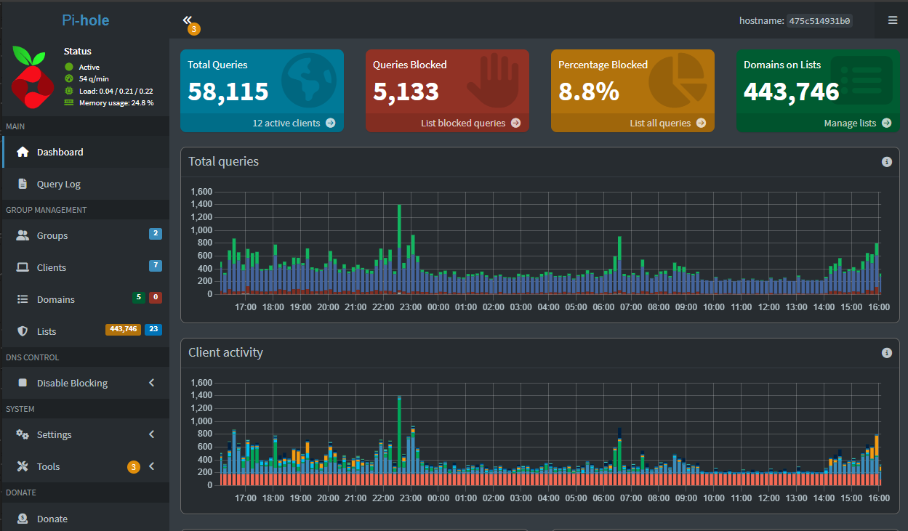908x531 pixels.
Task: Click the Settings gears icon in sidebar
Action: point(22,434)
